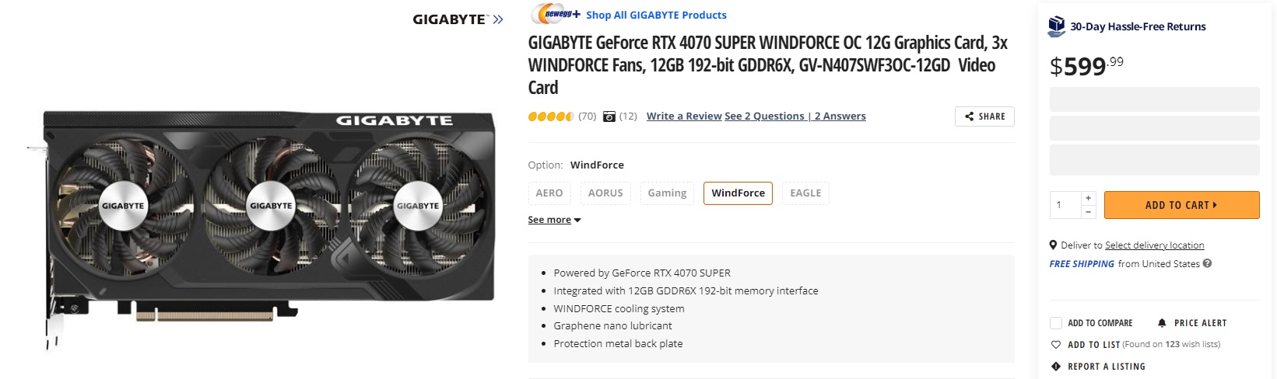Choose the EAGLE option
The width and height of the screenshot is (1277, 379).
point(805,193)
